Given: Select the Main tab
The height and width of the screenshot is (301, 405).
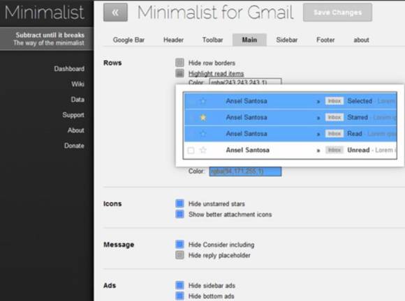Looking at the screenshot, I should [249, 40].
